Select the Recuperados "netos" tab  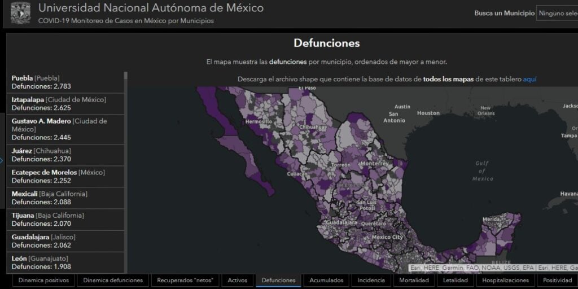(185, 280)
